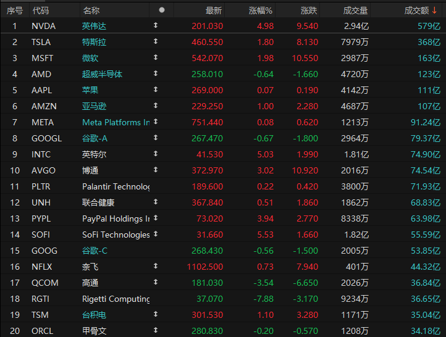Screen dimensions: 446x337
Task: Select the PLTR ticker code
Action: click(41, 186)
